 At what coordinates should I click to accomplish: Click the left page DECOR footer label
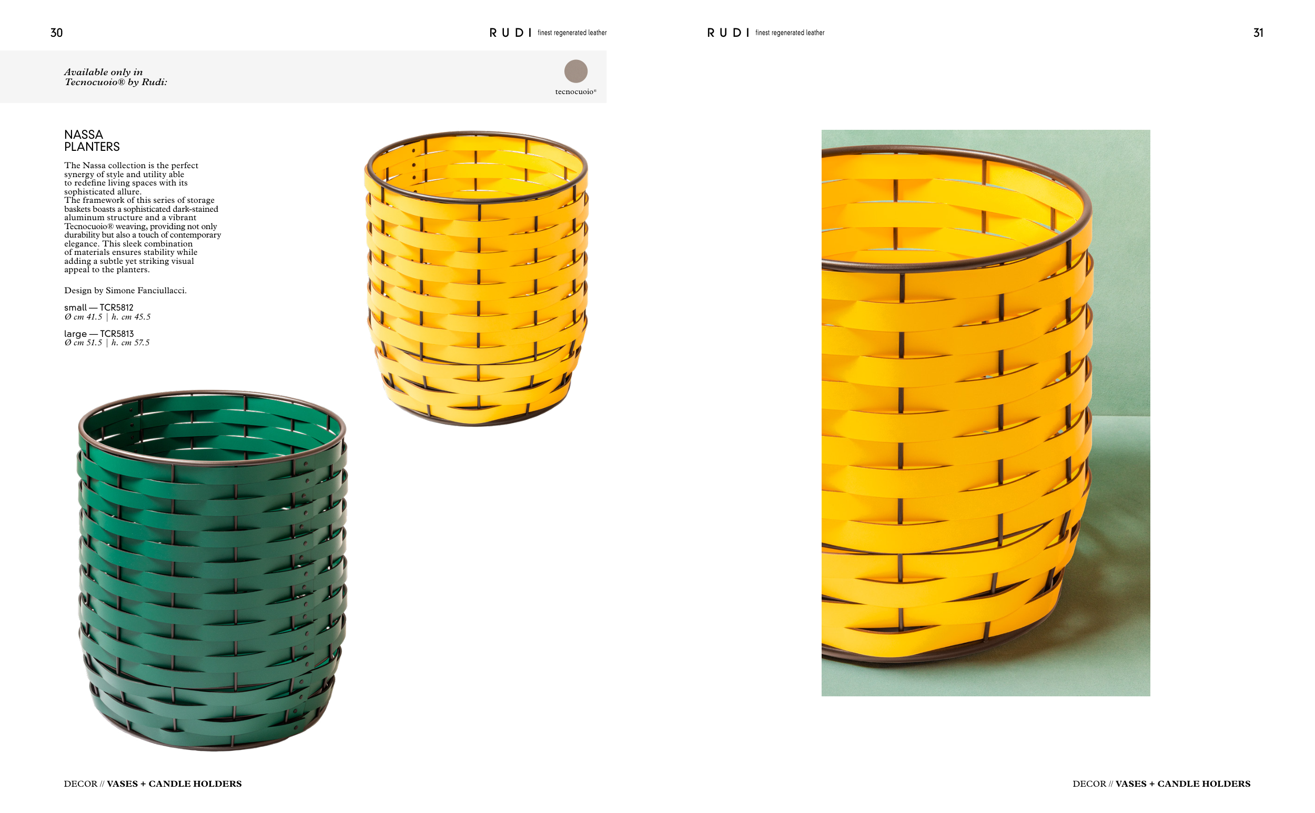[80, 784]
